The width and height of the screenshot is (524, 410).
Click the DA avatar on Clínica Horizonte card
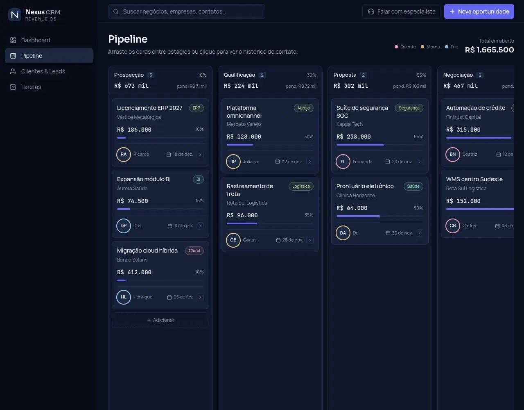click(x=343, y=233)
